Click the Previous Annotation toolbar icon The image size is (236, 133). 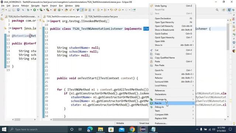point(105,10)
